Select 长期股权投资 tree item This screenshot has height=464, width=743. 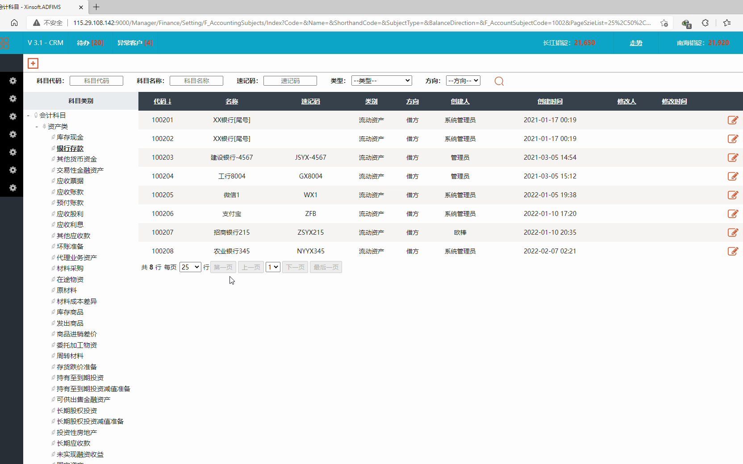[77, 411]
